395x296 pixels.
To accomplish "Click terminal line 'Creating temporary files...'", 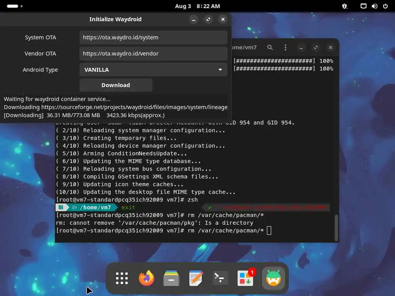I will [116, 138].
